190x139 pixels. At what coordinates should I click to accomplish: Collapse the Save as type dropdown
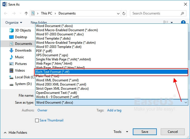(x=186, y=103)
